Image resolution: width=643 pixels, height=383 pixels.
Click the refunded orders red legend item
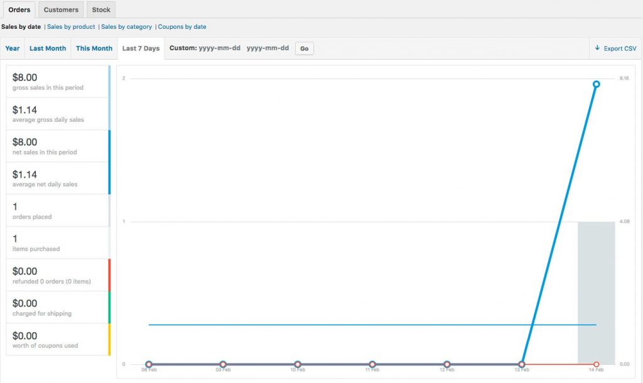58,275
